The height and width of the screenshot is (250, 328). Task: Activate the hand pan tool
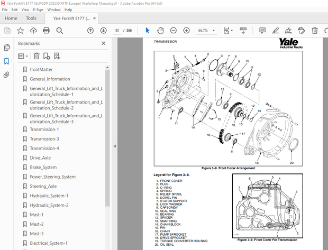160,31
